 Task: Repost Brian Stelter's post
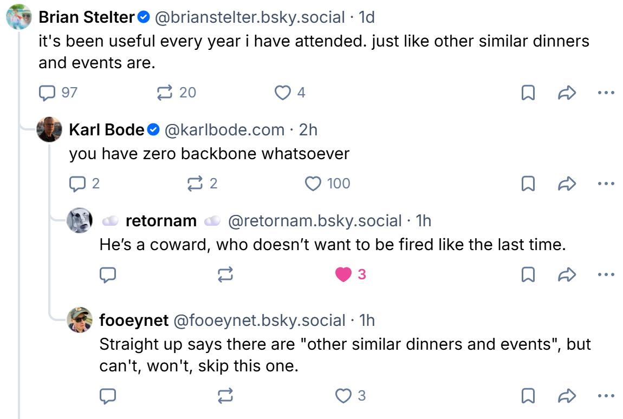[165, 93]
